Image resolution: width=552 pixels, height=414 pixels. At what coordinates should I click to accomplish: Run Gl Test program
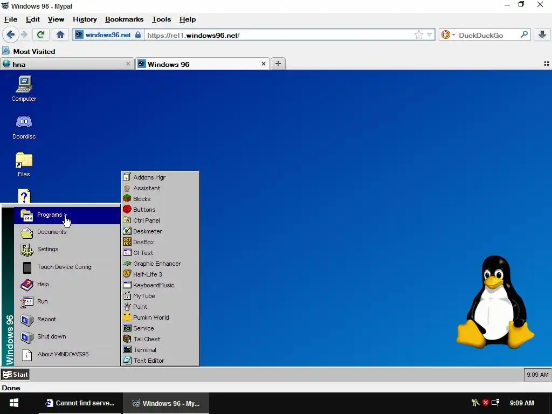point(160,253)
